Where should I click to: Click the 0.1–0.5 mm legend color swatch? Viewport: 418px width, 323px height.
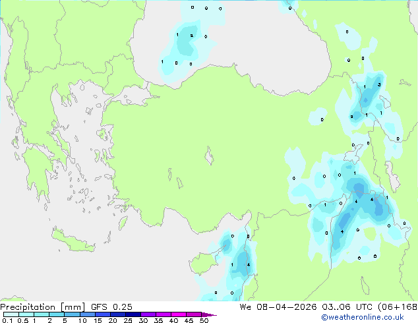click(x=11, y=314)
